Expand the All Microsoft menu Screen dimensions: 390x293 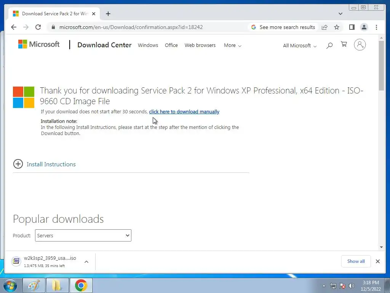click(x=300, y=46)
